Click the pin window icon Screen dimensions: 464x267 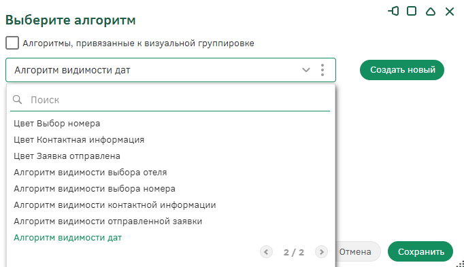tap(393, 12)
